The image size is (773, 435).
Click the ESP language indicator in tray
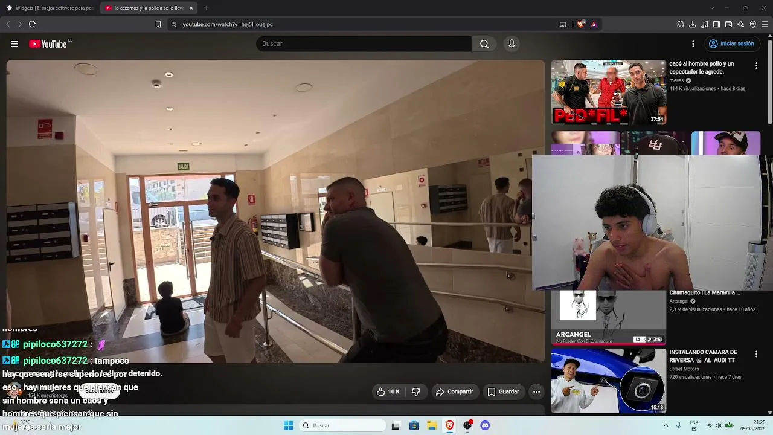694,425
